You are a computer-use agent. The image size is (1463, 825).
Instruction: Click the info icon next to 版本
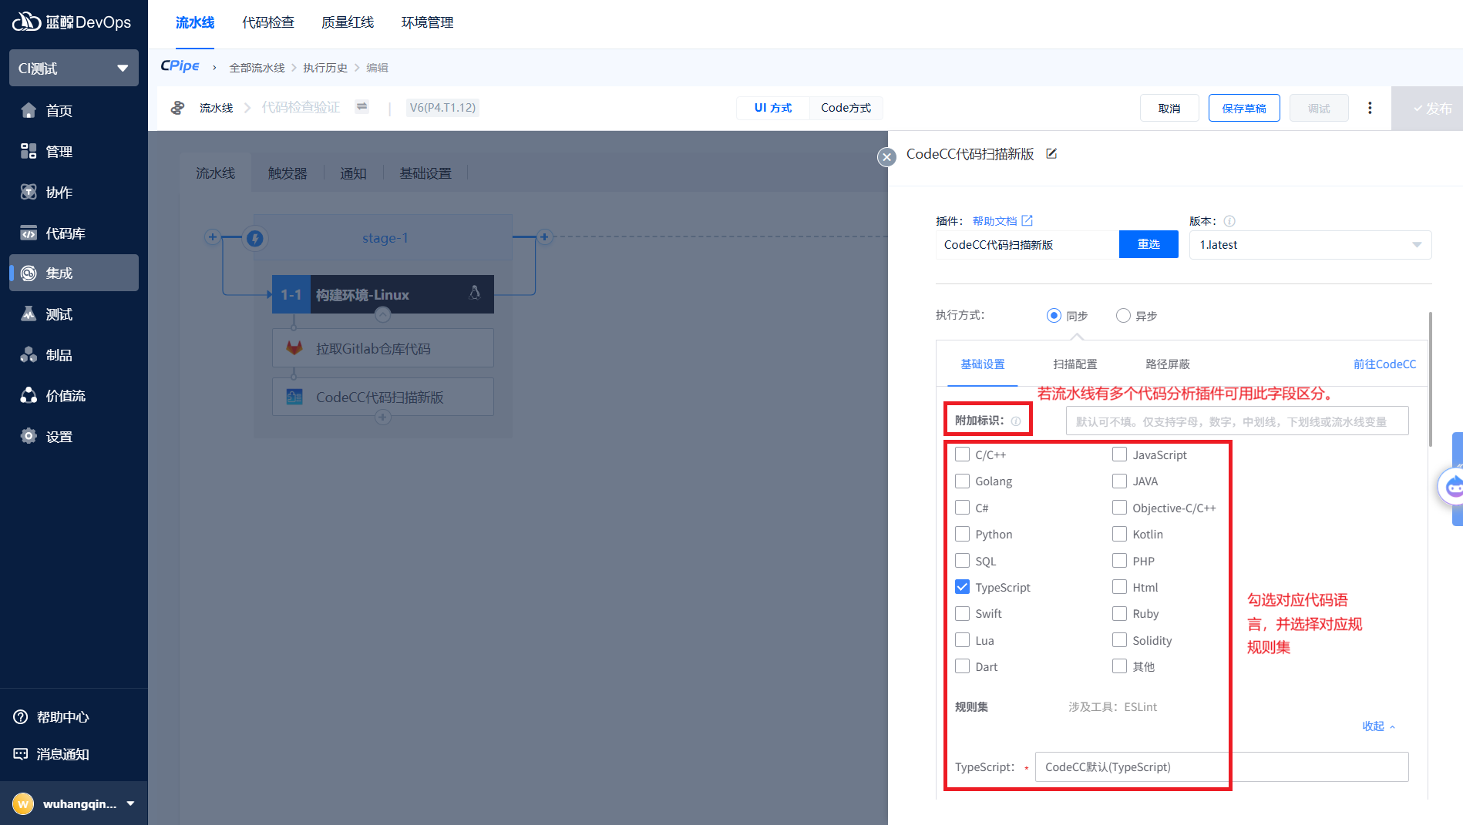1229,221
